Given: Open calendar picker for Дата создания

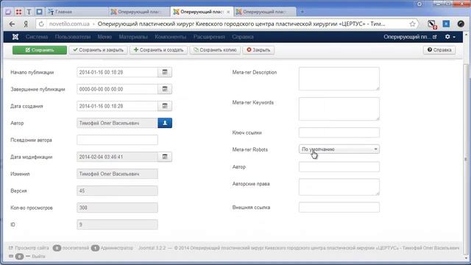Looking at the screenshot, I should click(165, 106).
